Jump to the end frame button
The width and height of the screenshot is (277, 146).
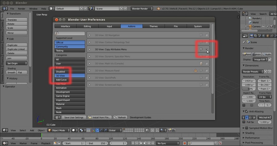tap(153, 143)
